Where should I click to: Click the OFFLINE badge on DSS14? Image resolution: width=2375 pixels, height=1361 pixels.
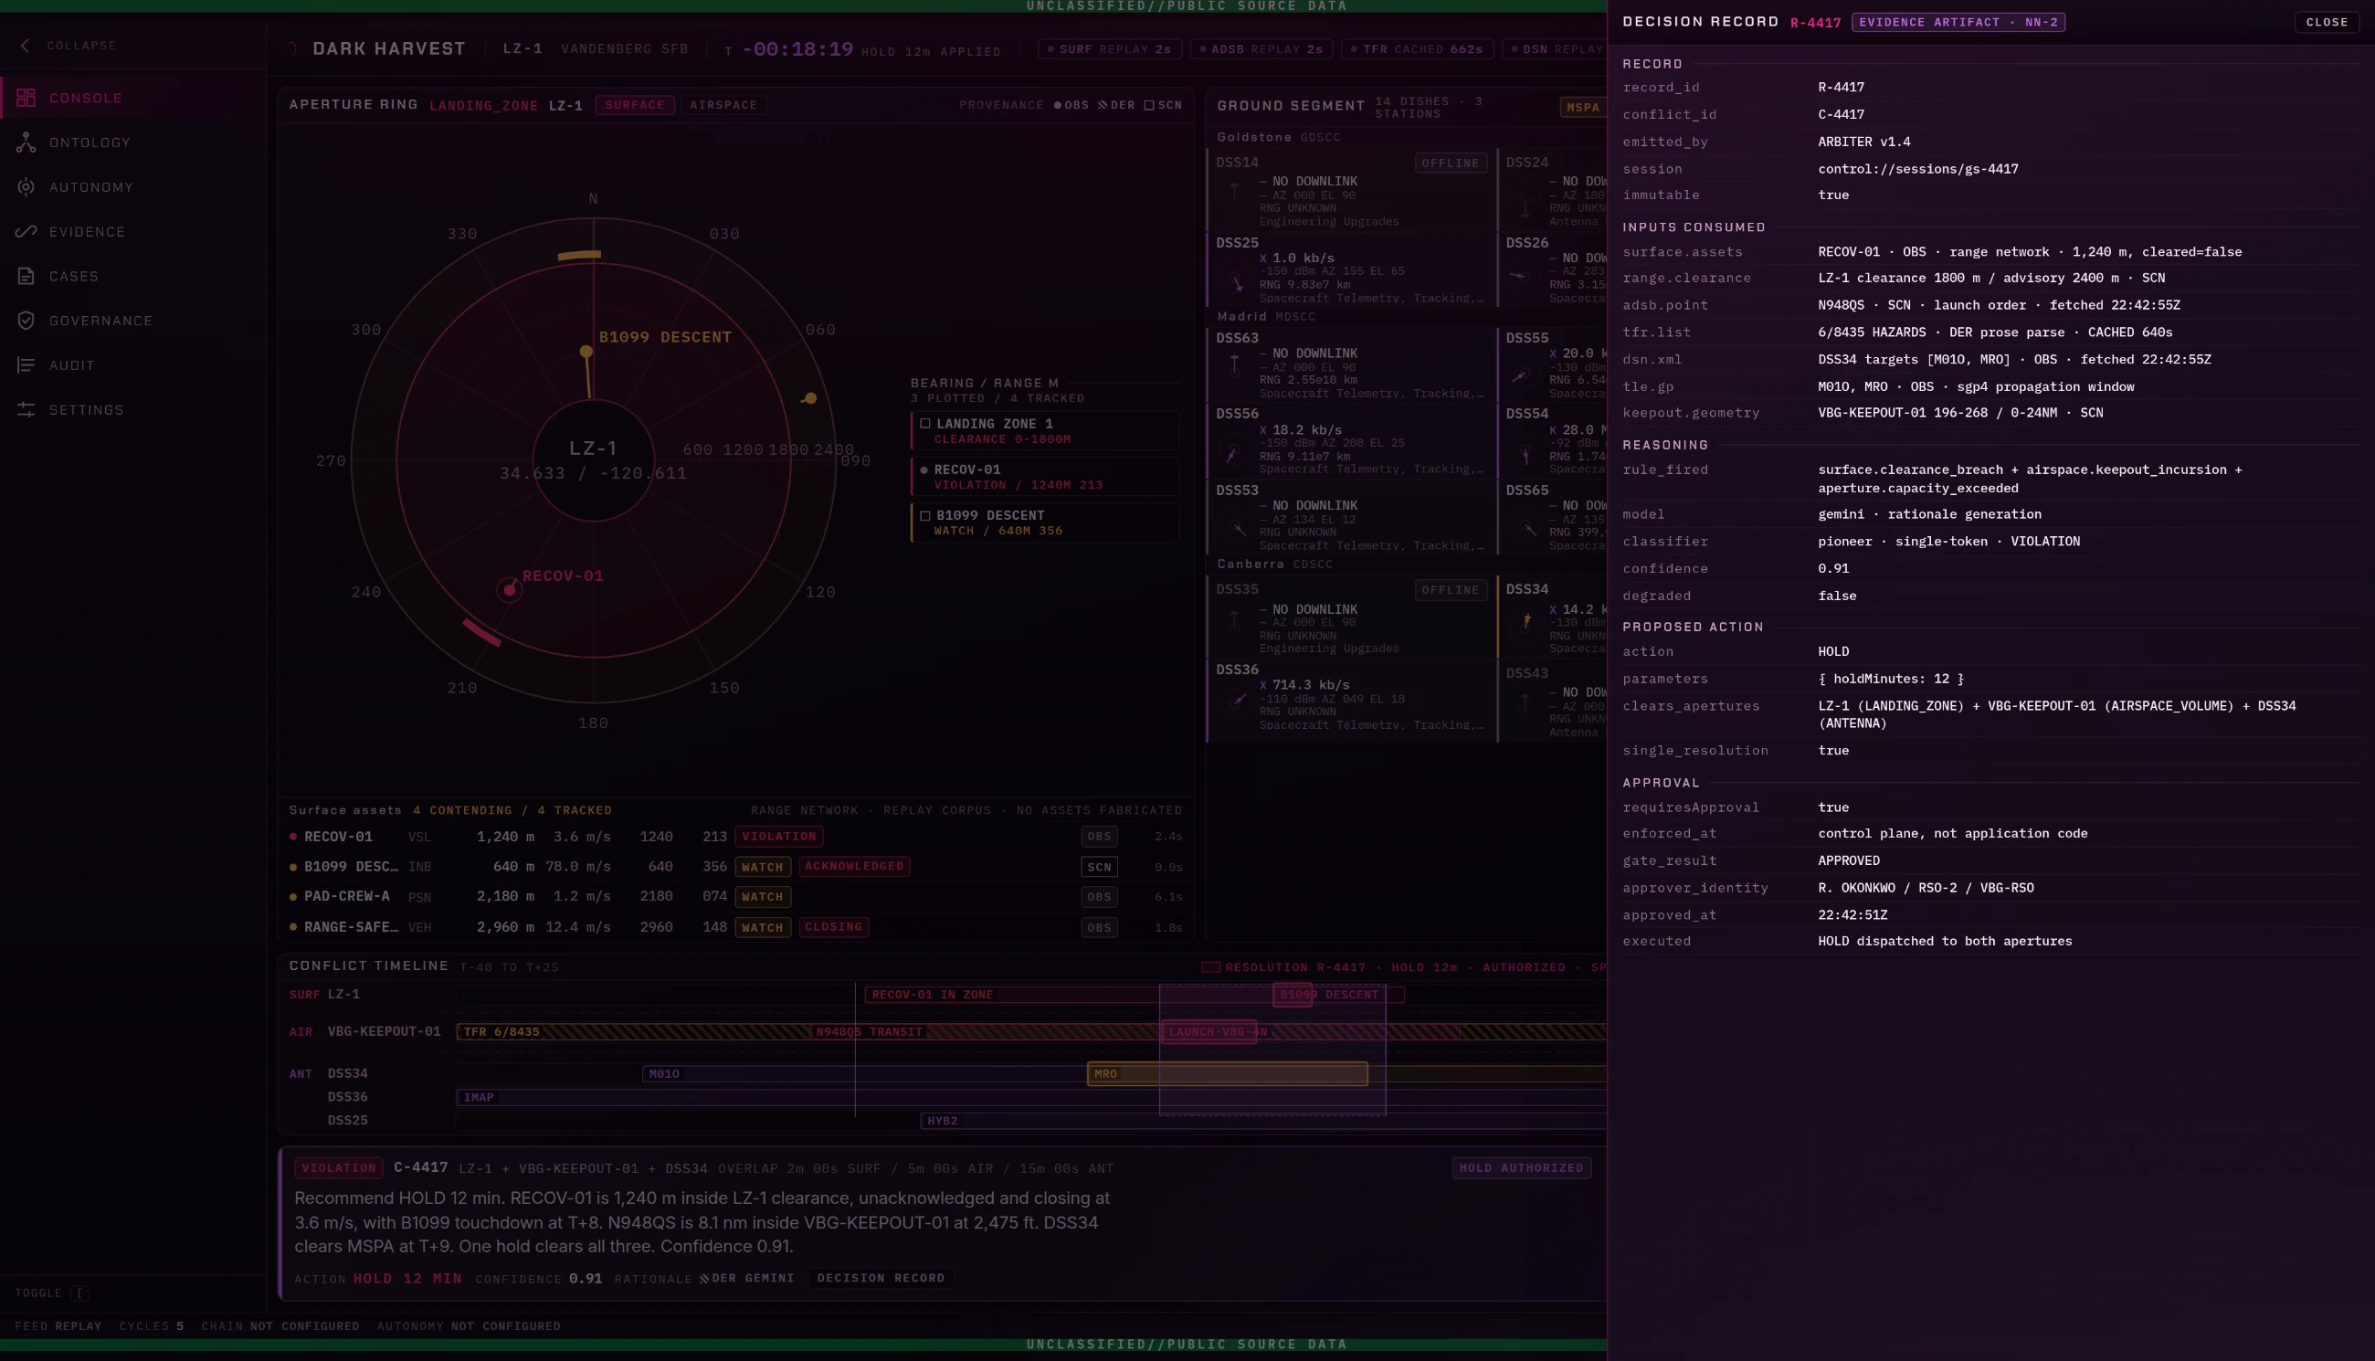(1450, 163)
